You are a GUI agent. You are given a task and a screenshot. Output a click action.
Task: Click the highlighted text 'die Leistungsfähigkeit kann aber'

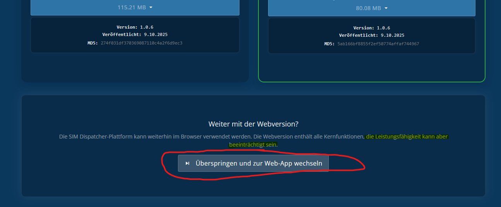click(x=407, y=137)
